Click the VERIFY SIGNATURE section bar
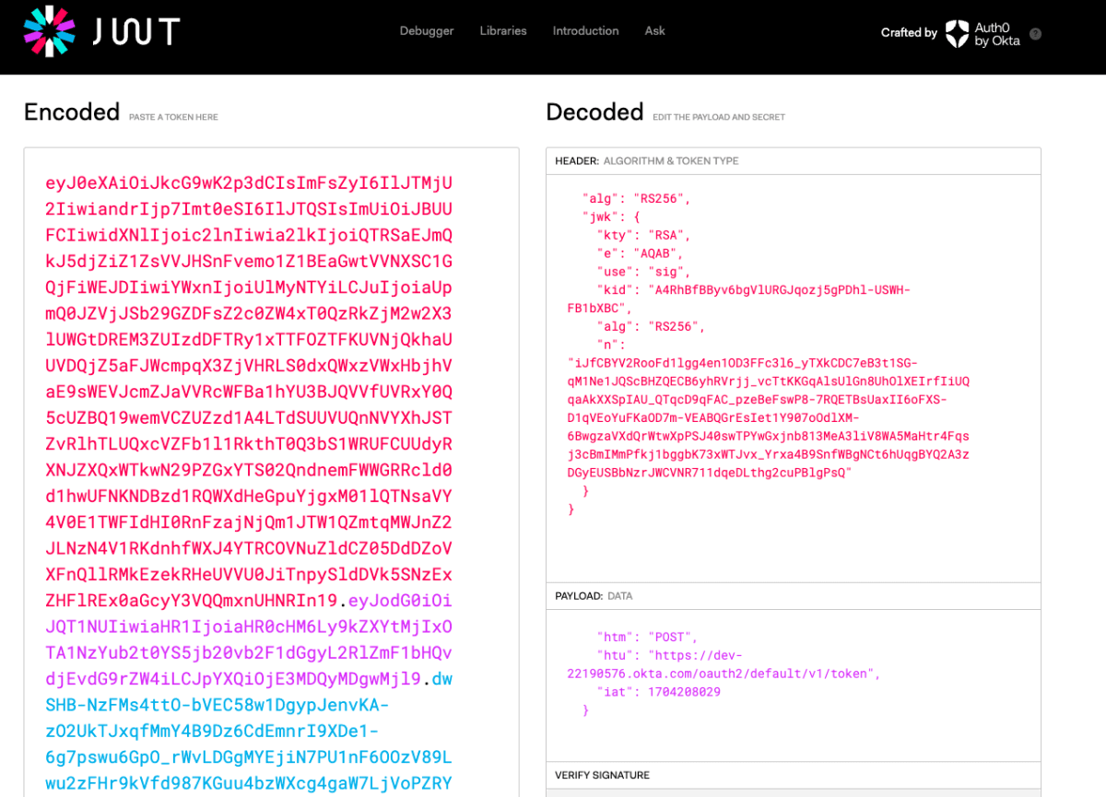Viewport: 1106px width, 797px height. (x=794, y=775)
